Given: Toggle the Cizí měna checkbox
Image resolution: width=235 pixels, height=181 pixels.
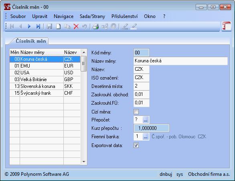Looking at the screenshot, I should (x=136, y=111).
